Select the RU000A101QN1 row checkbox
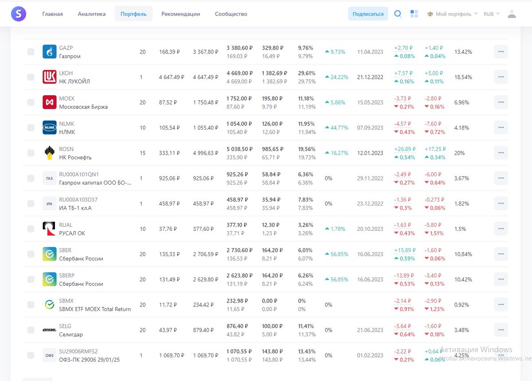 coord(31,178)
